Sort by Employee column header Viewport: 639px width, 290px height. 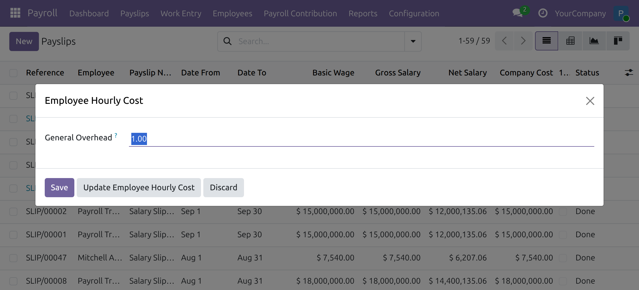[x=96, y=72]
